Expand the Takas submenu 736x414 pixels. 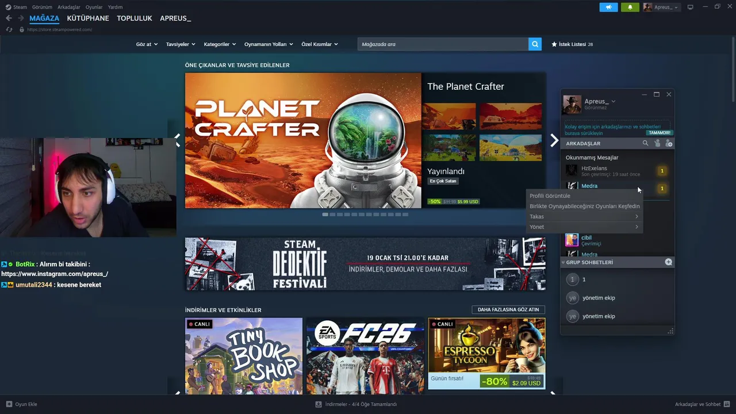coord(584,217)
